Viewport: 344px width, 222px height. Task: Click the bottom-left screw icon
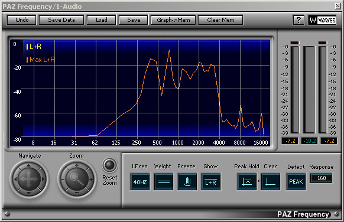pos(7,214)
